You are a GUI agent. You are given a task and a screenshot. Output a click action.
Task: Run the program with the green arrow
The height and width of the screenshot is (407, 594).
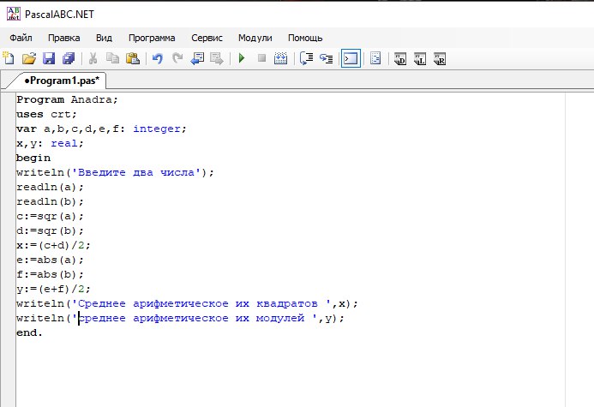(242, 59)
